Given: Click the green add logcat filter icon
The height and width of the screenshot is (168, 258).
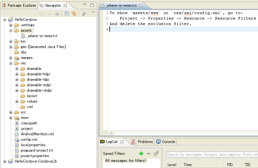Looking at the screenshot, I should click(141, 154).
